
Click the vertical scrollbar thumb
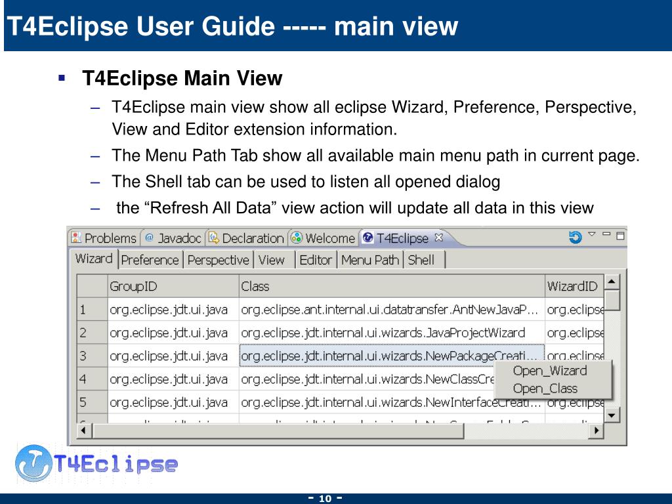point(612,300)
